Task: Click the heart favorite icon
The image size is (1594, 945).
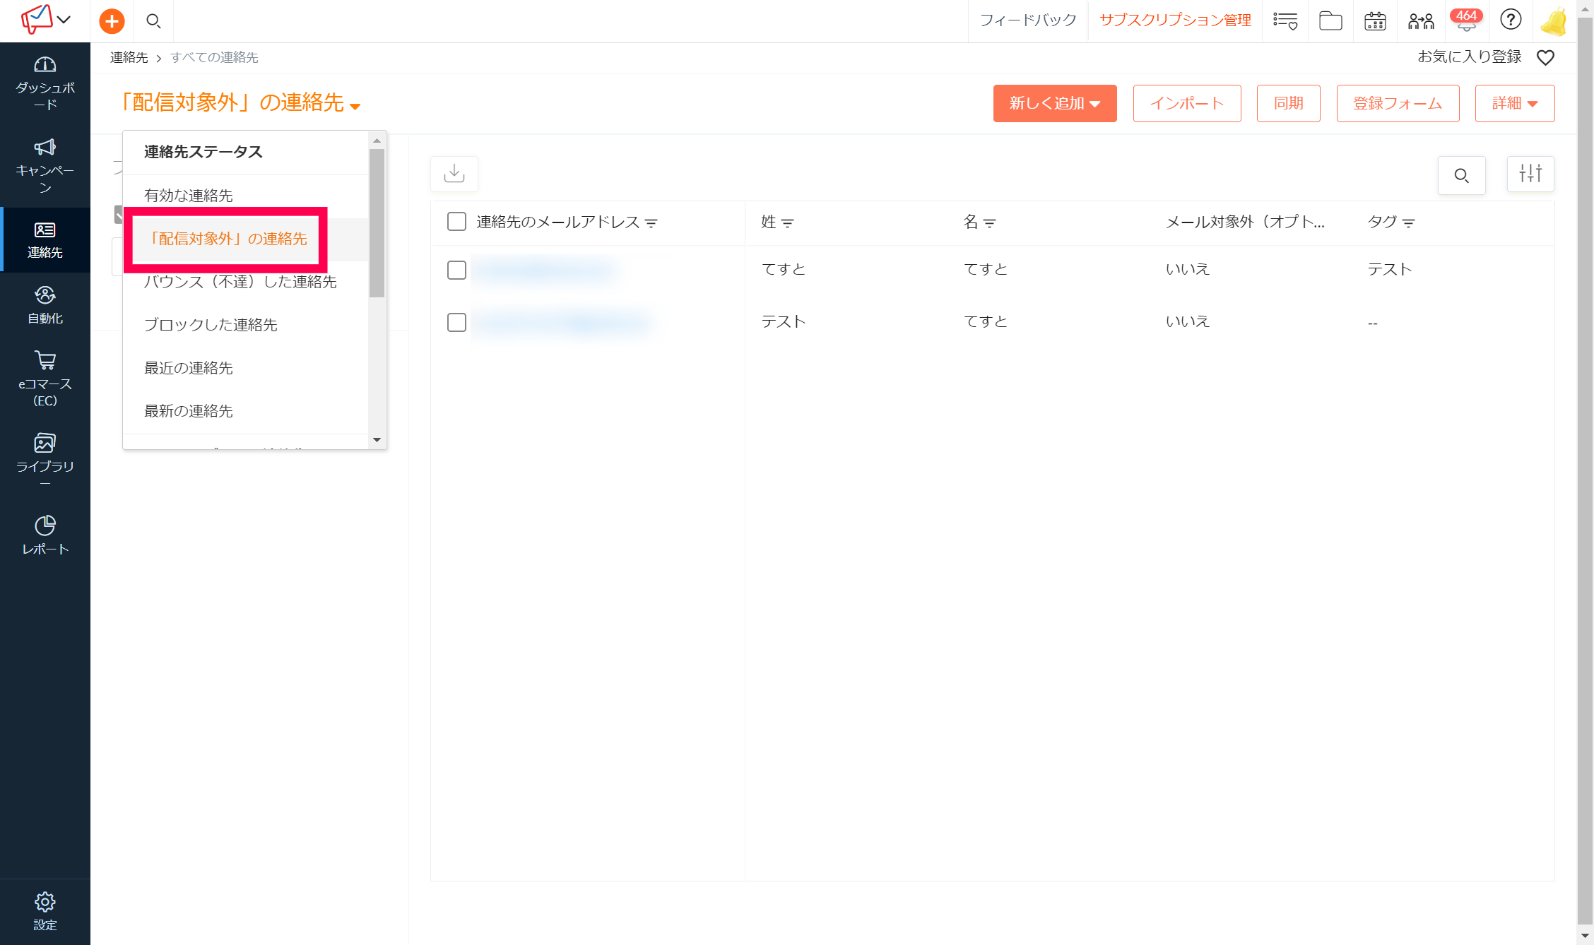Action: [1545, 58]
